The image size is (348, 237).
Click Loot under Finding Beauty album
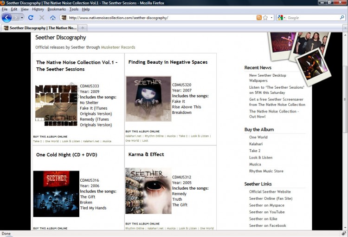(145, 141)
